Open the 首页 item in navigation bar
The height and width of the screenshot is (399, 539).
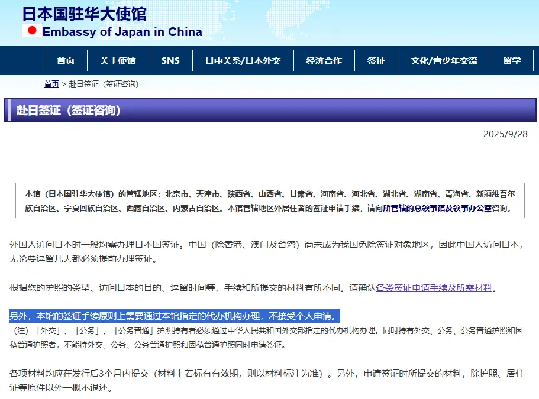coord(66,61)
